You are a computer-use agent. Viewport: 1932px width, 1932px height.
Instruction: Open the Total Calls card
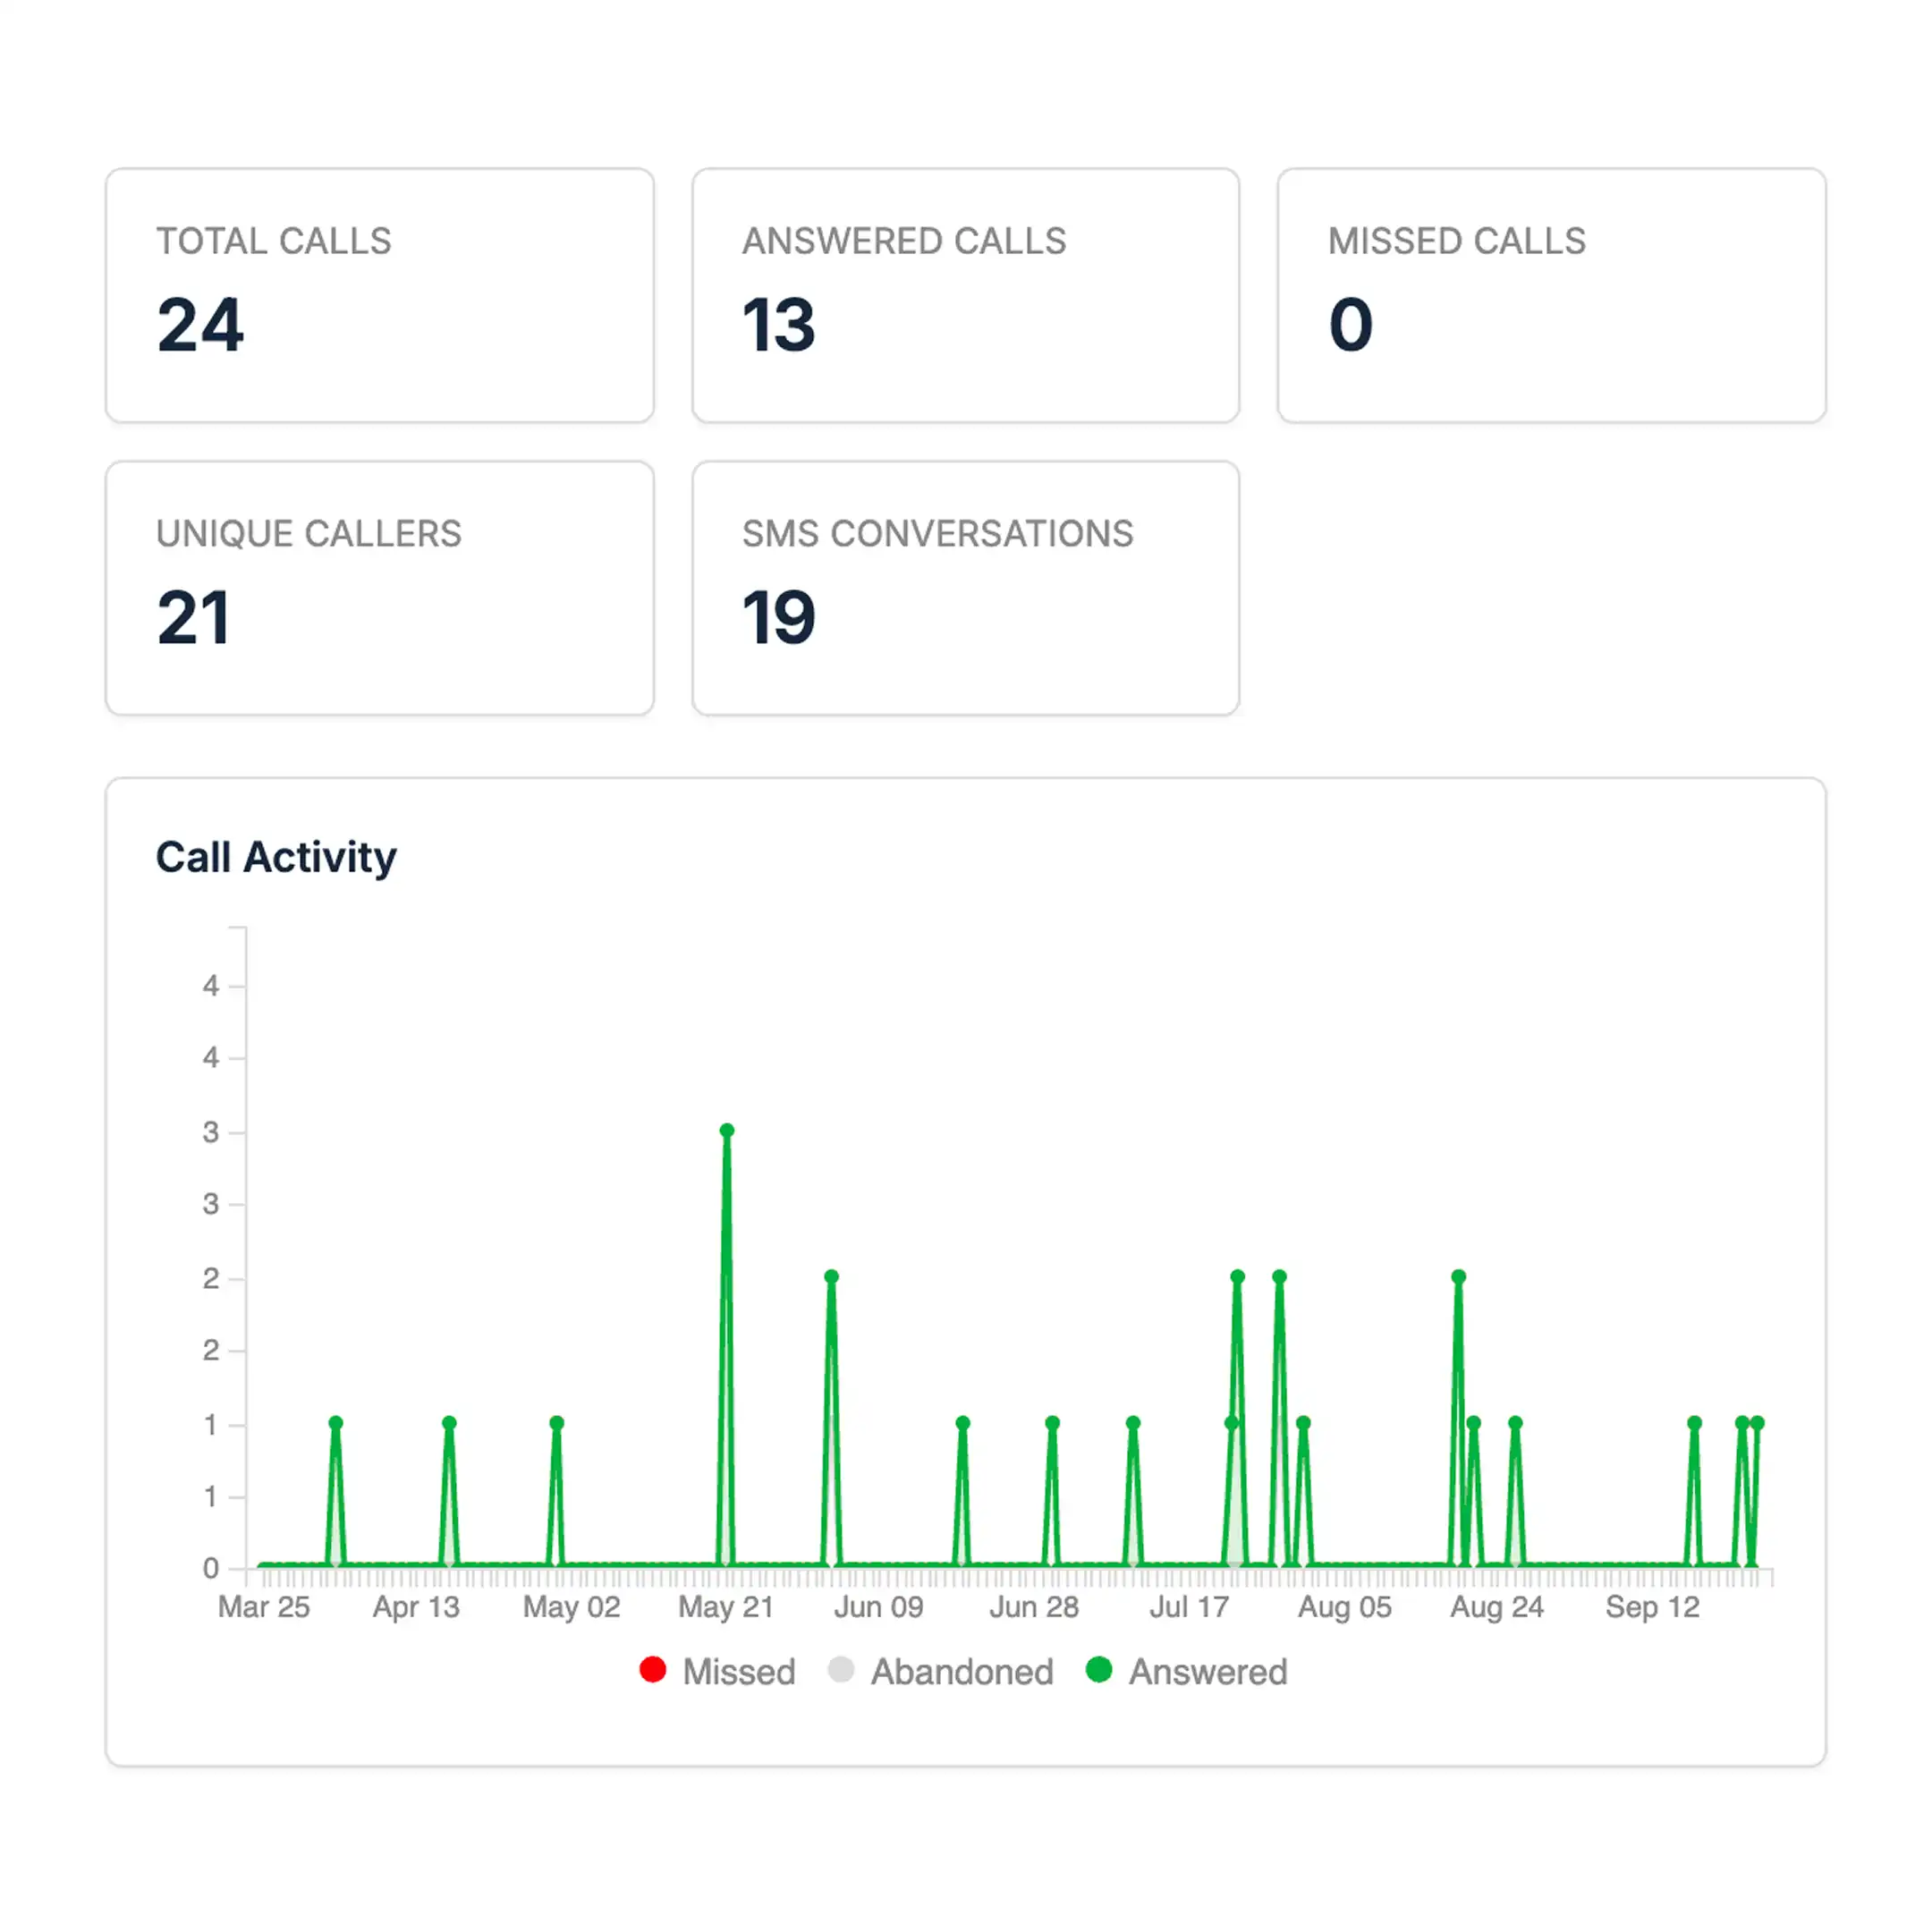point(380,295)
